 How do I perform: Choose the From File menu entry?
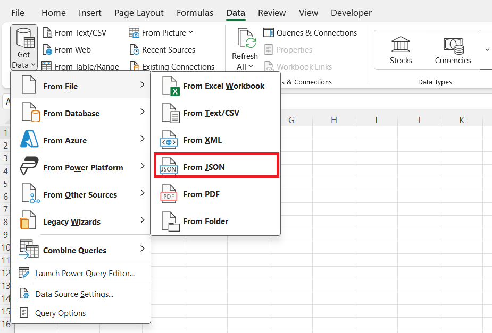point(81,85)
